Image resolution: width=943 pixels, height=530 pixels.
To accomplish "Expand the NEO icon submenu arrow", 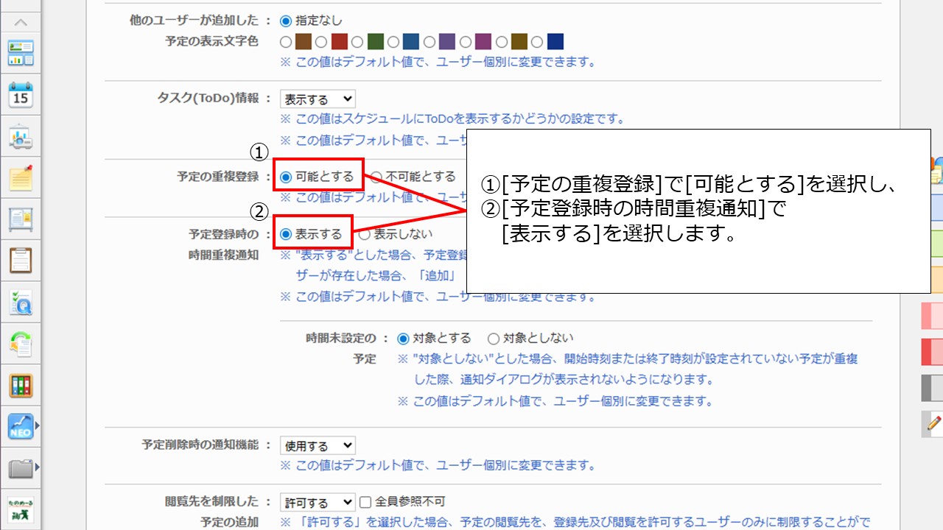I will (x=38, y=426).
